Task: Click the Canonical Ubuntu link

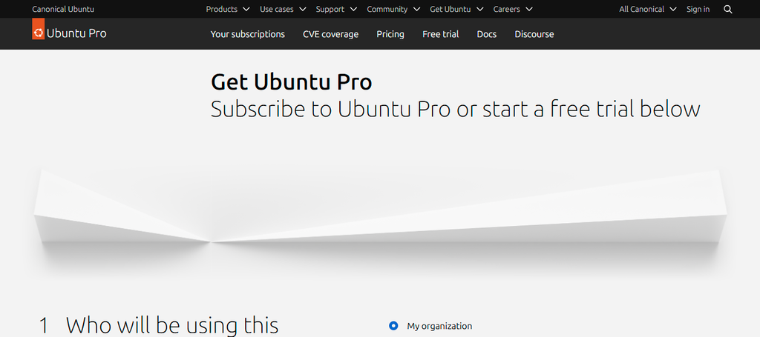Action: [63, 9]
